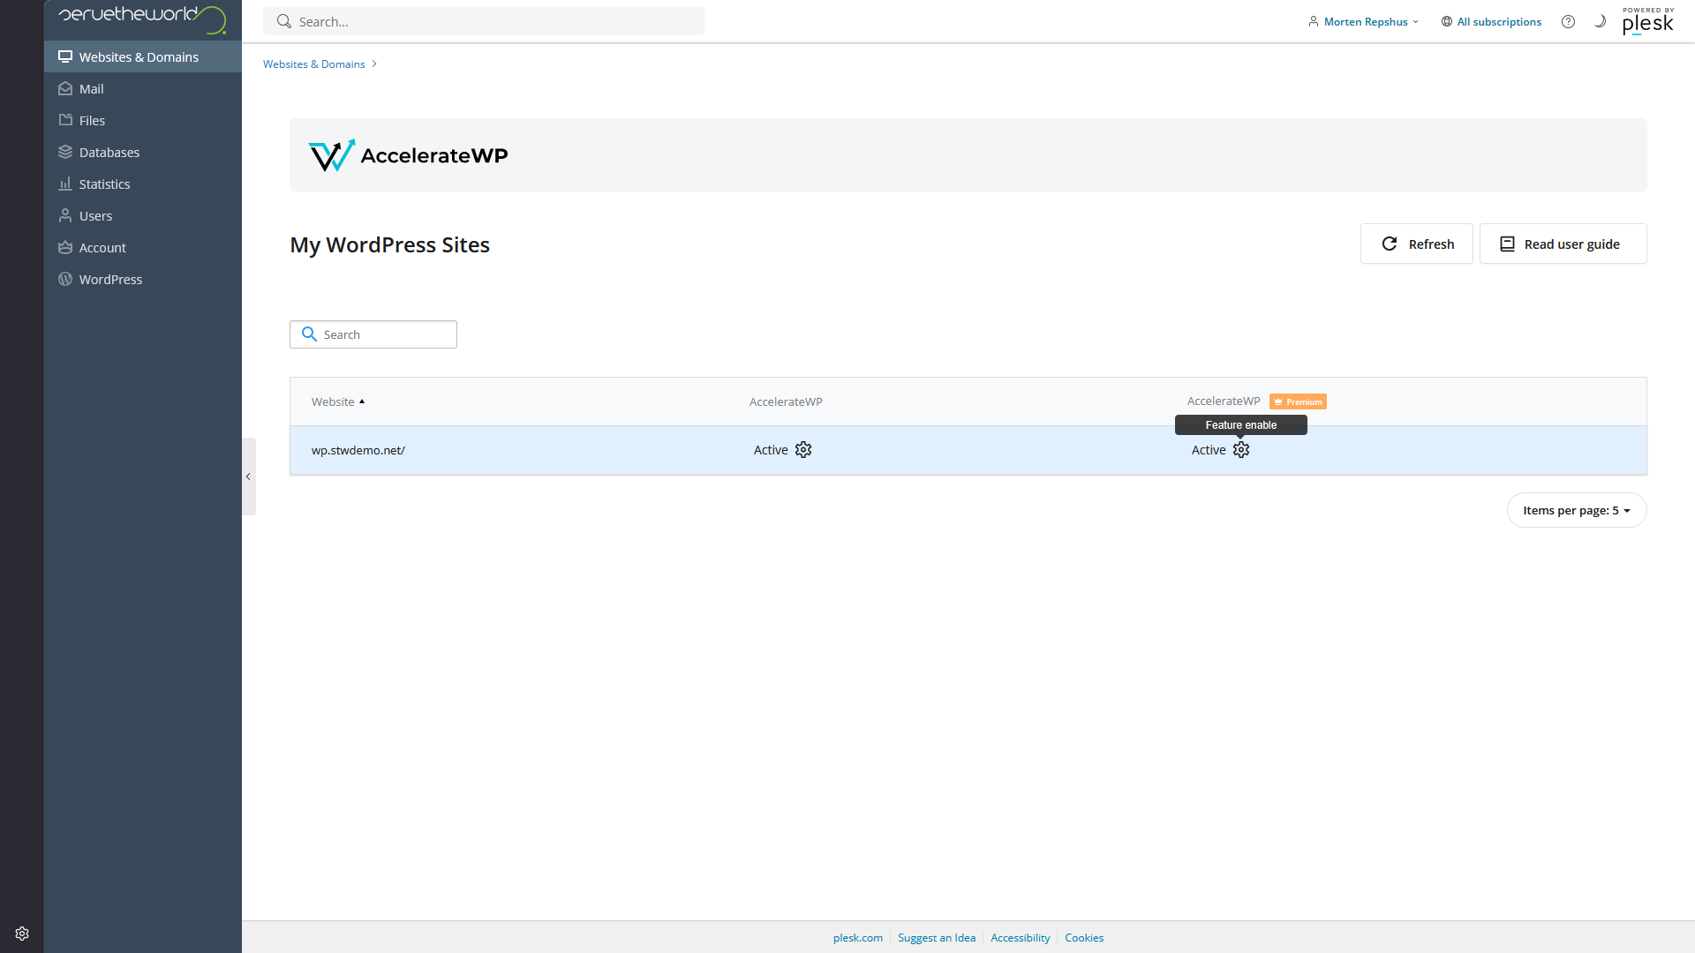Click the Refresh button
This screenshot has height=953, width=1695.
click(1417, 244)
